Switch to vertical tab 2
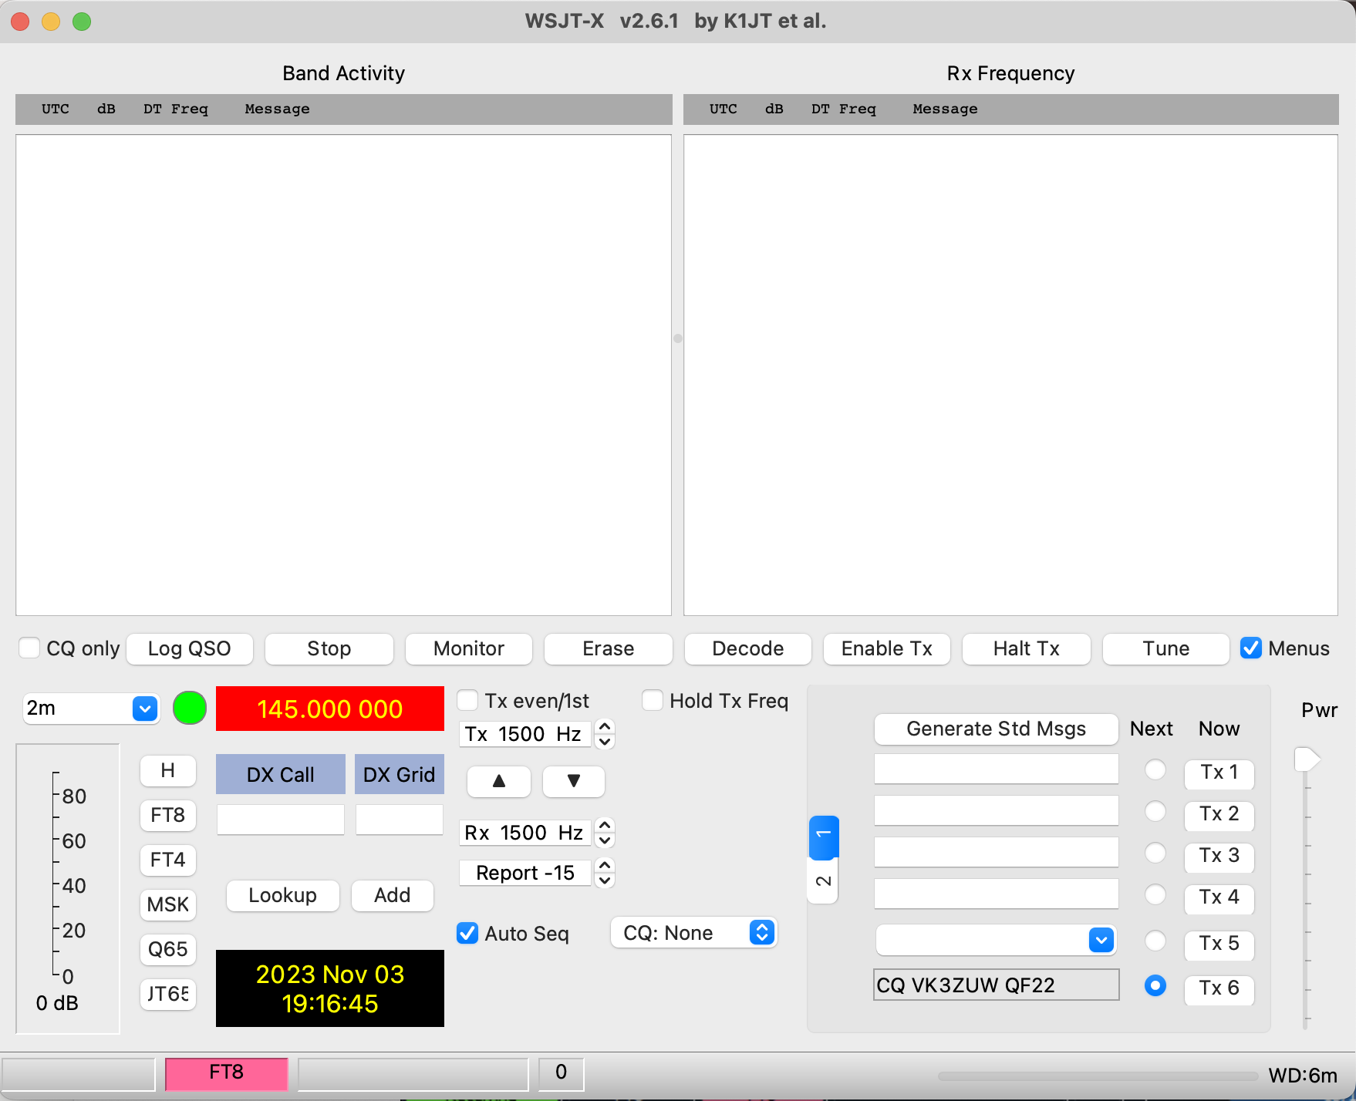The height and width of the screenshot is (1101, 1356). point(823,881)
